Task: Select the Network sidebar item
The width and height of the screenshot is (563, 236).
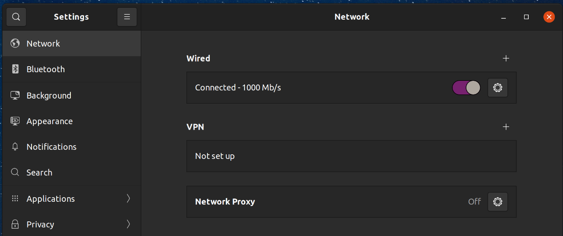Action: [43, 44]
